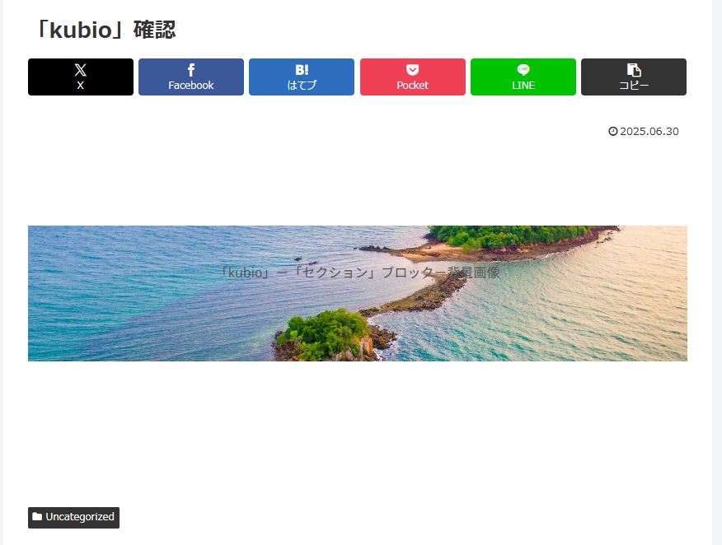722x545 pixels.
Task: Click the '2025.06.30' post date
Action: tap(649, 132)
